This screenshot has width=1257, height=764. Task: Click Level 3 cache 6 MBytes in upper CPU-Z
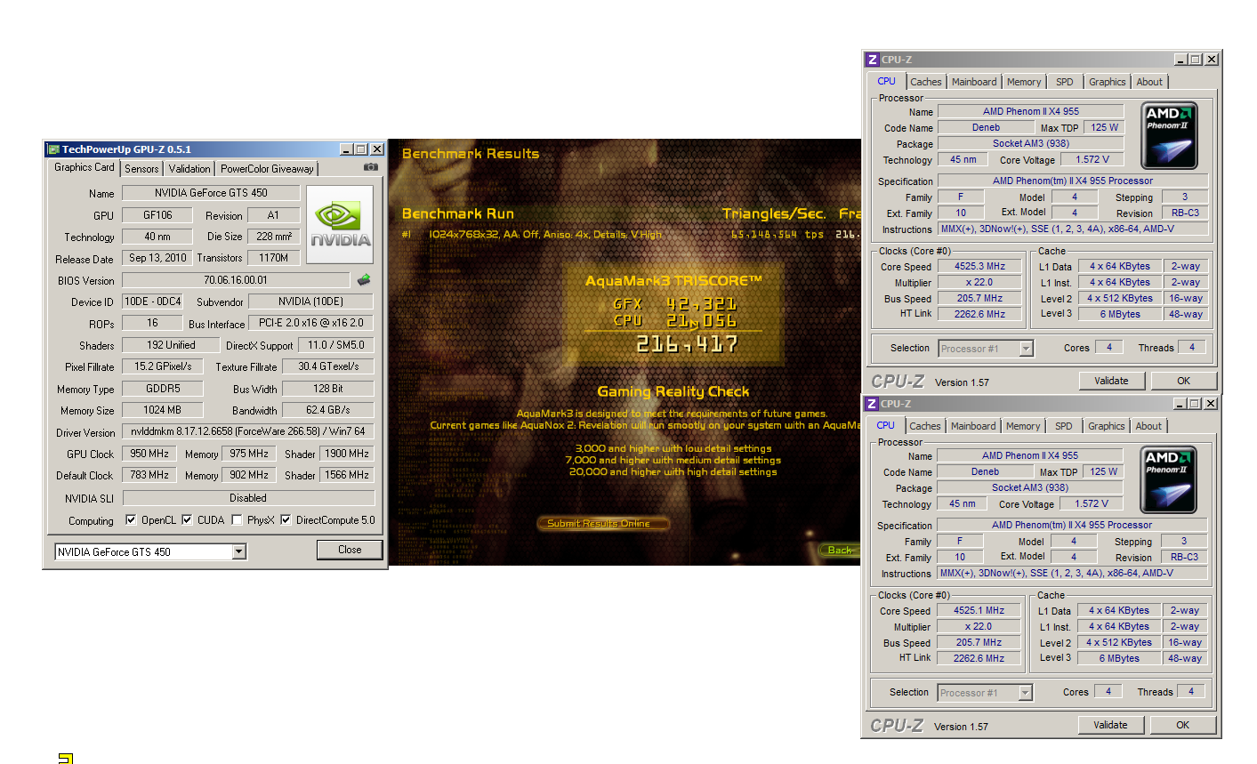(1120, 314)
